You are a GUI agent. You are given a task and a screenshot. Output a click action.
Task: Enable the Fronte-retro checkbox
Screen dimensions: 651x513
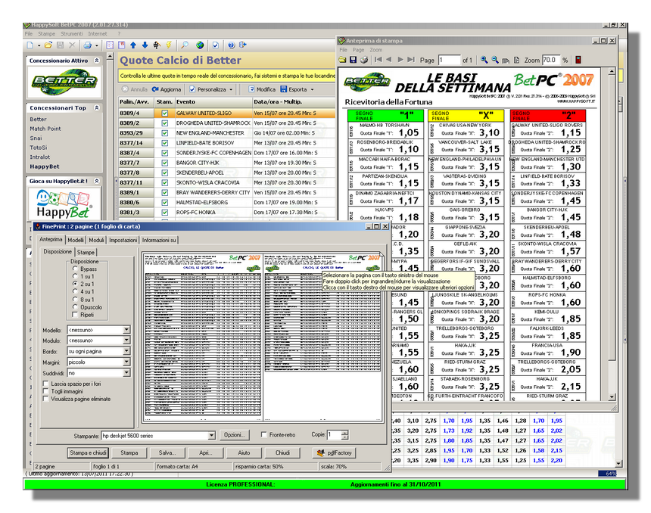point(263,434)
